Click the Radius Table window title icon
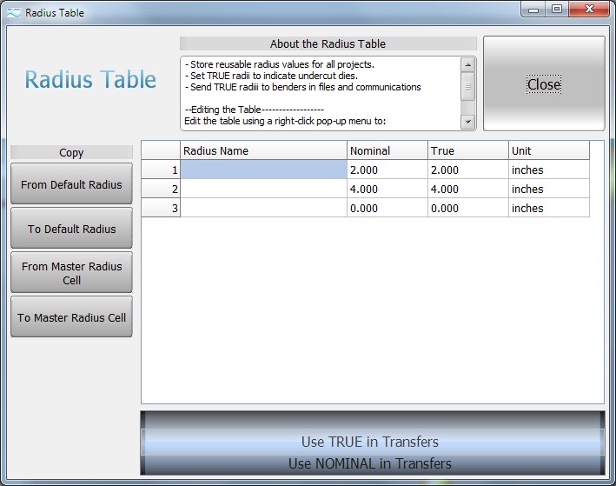The width and height of the screenshot is (616, 486). pyautogui.click(x=13, y=13)
